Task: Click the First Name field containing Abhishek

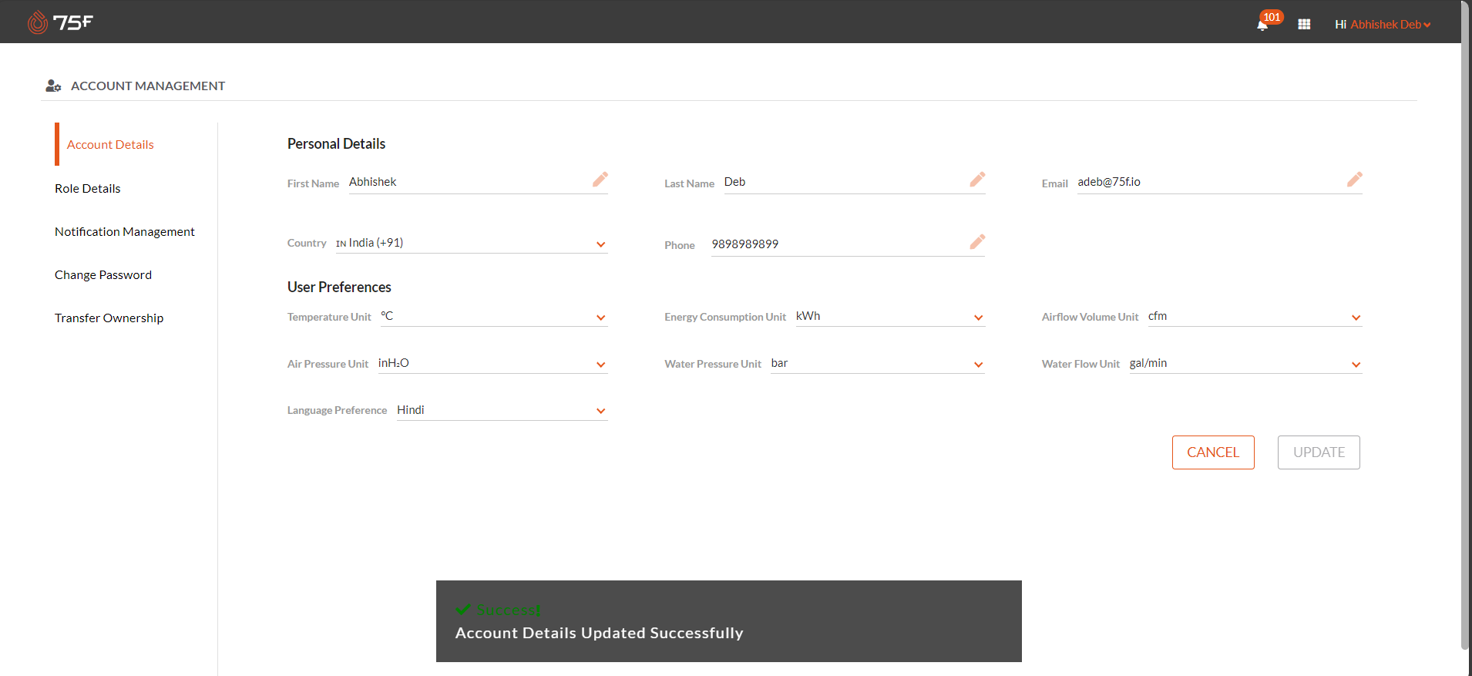Action: [478, 183]
